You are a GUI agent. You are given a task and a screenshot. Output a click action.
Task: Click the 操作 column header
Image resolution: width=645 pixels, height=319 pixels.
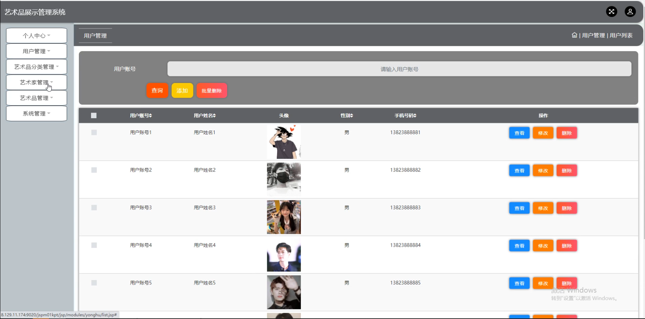click(543, 115)
